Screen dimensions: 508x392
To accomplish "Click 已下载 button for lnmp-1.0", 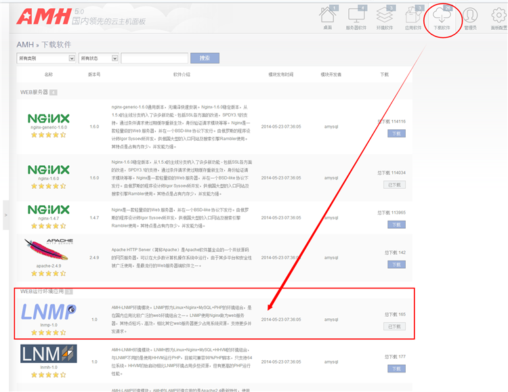I will click(394, 326).
